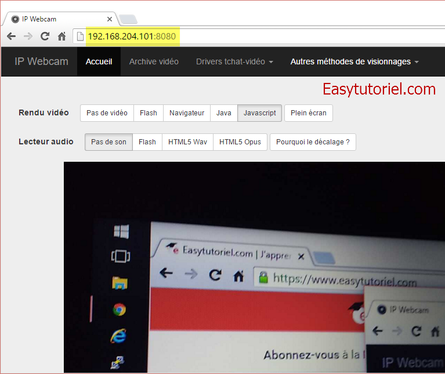Select Pas de vidéo rendering option

point(107,113)
